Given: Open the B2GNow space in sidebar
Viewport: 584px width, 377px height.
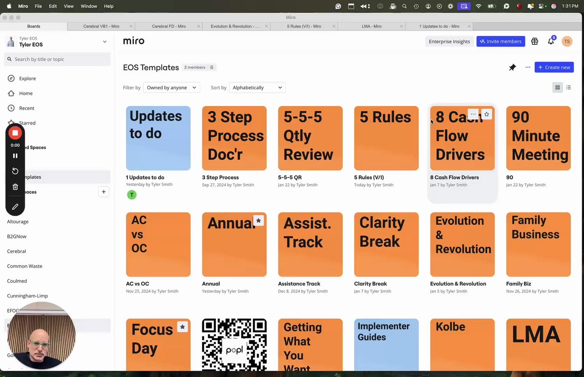Looking at the screenshot, I should point(17,237).
